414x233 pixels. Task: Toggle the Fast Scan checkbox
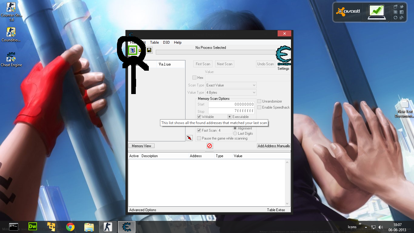click(199, 130)
